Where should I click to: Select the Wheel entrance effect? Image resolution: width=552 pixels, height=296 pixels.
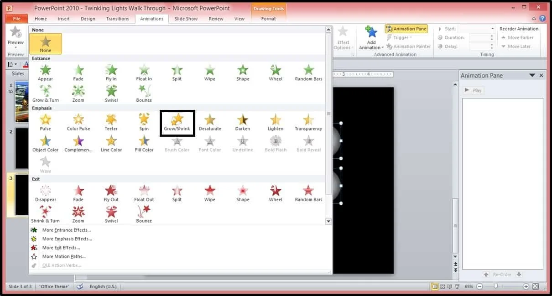point(276,73)
